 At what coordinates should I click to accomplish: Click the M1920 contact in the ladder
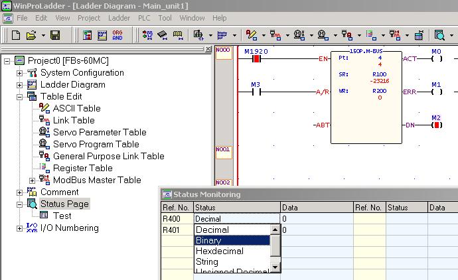256,59
